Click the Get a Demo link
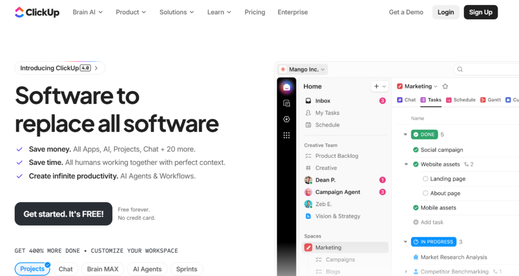The height and width of the screenshot is (276, 519). 406,12
